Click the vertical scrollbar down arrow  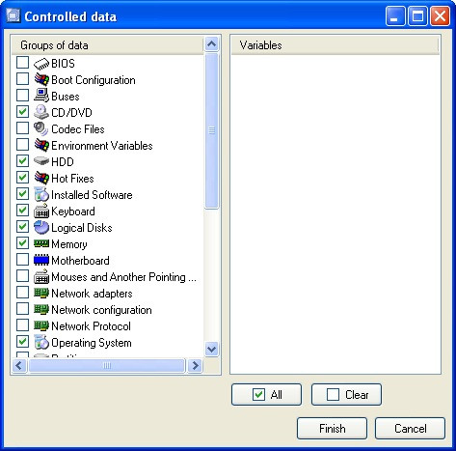[x=211, y=350]
